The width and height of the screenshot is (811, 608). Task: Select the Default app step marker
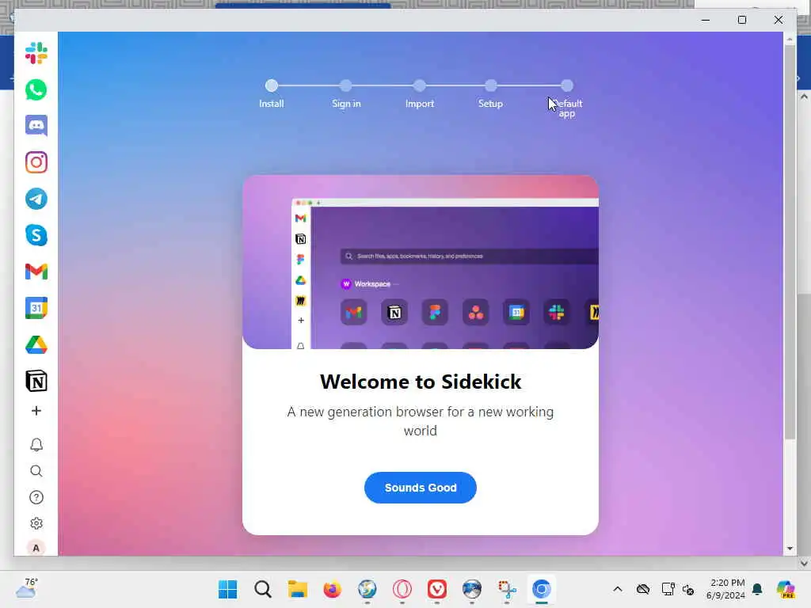pyautogui.click(x=567, y=85)
